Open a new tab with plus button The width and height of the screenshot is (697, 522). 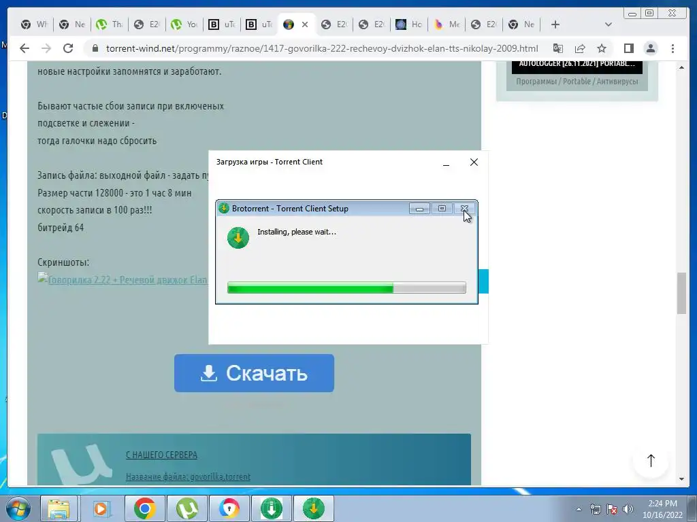pos(555,24)
